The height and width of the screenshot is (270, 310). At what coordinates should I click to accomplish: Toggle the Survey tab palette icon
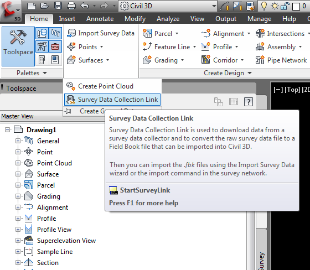(x=42, y=46)
